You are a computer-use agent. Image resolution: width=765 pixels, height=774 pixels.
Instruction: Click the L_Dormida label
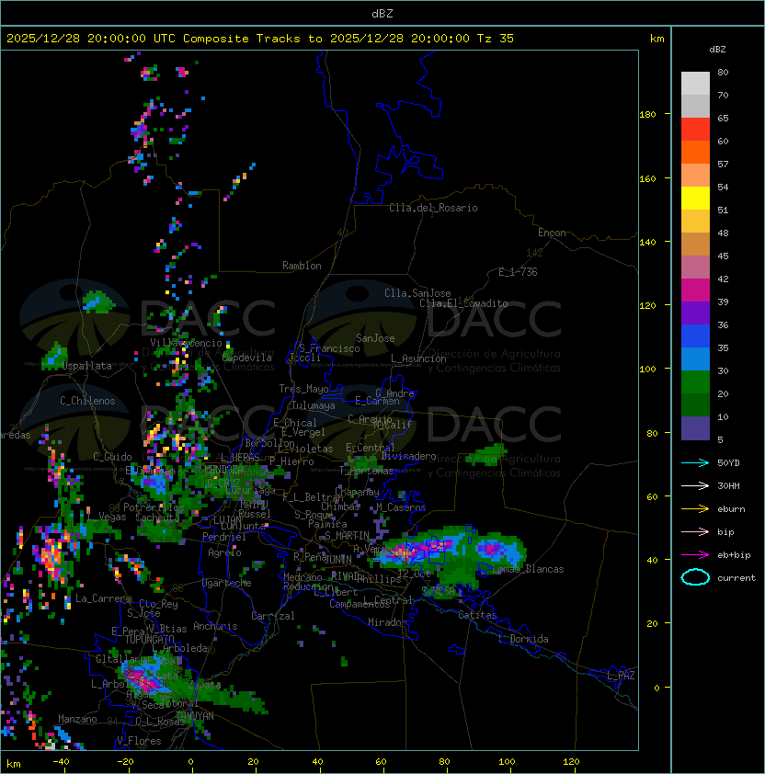click(x=523, y=639)
